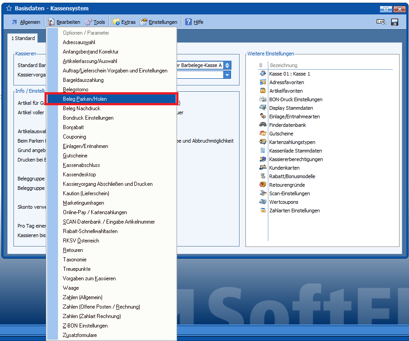Click the blue question mark Hilfe icon
Viewport: 409px width, 341px height.
188,22
